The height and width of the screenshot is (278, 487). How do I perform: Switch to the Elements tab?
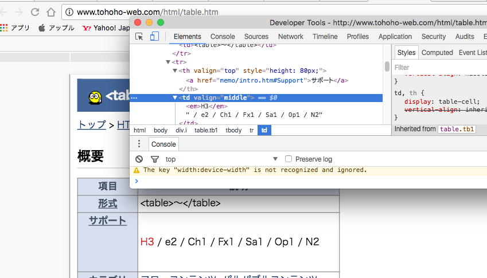click(187, 37)
